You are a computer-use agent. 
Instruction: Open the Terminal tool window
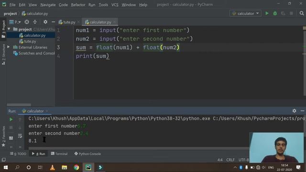point(59,154)
